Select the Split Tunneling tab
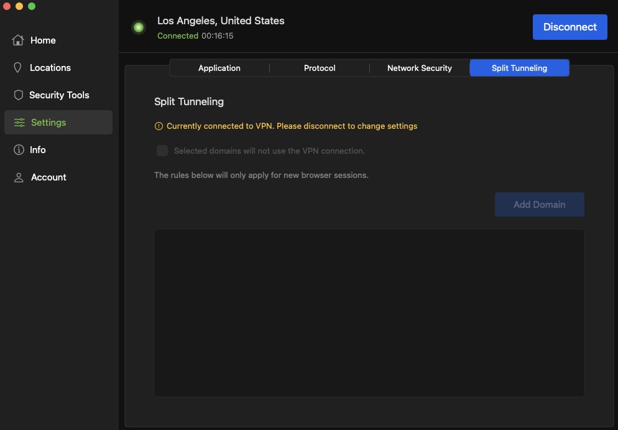The image size is (618, 430). [519, 68]
